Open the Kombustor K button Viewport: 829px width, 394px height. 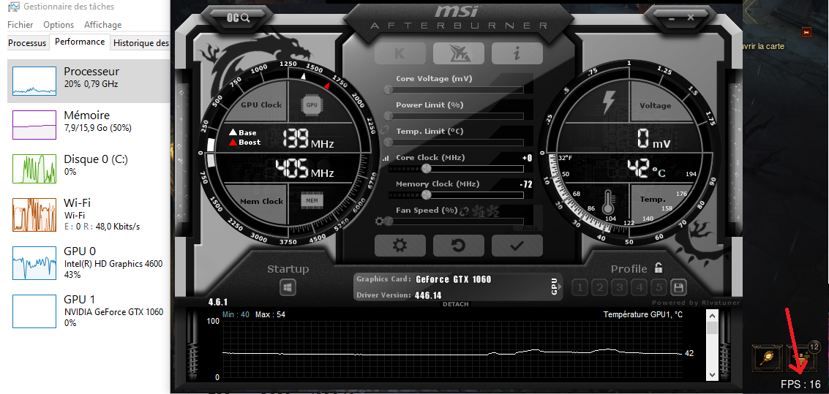(x=400, y=53)
